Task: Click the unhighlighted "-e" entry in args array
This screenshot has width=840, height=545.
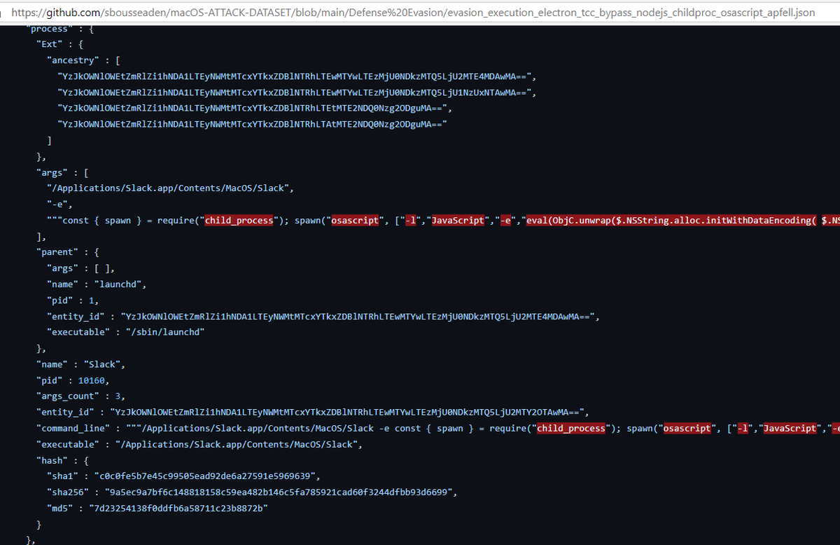Action: pos(58,204)
